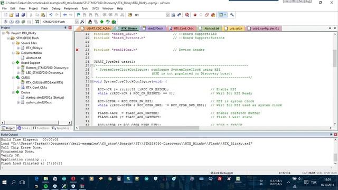This screenshot has width=338, height=190.
Task: Open the SVCS menu
Action: (x=95, y=8)
